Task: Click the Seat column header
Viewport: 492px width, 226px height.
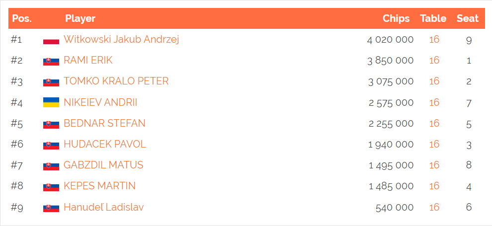Action: 468,18
